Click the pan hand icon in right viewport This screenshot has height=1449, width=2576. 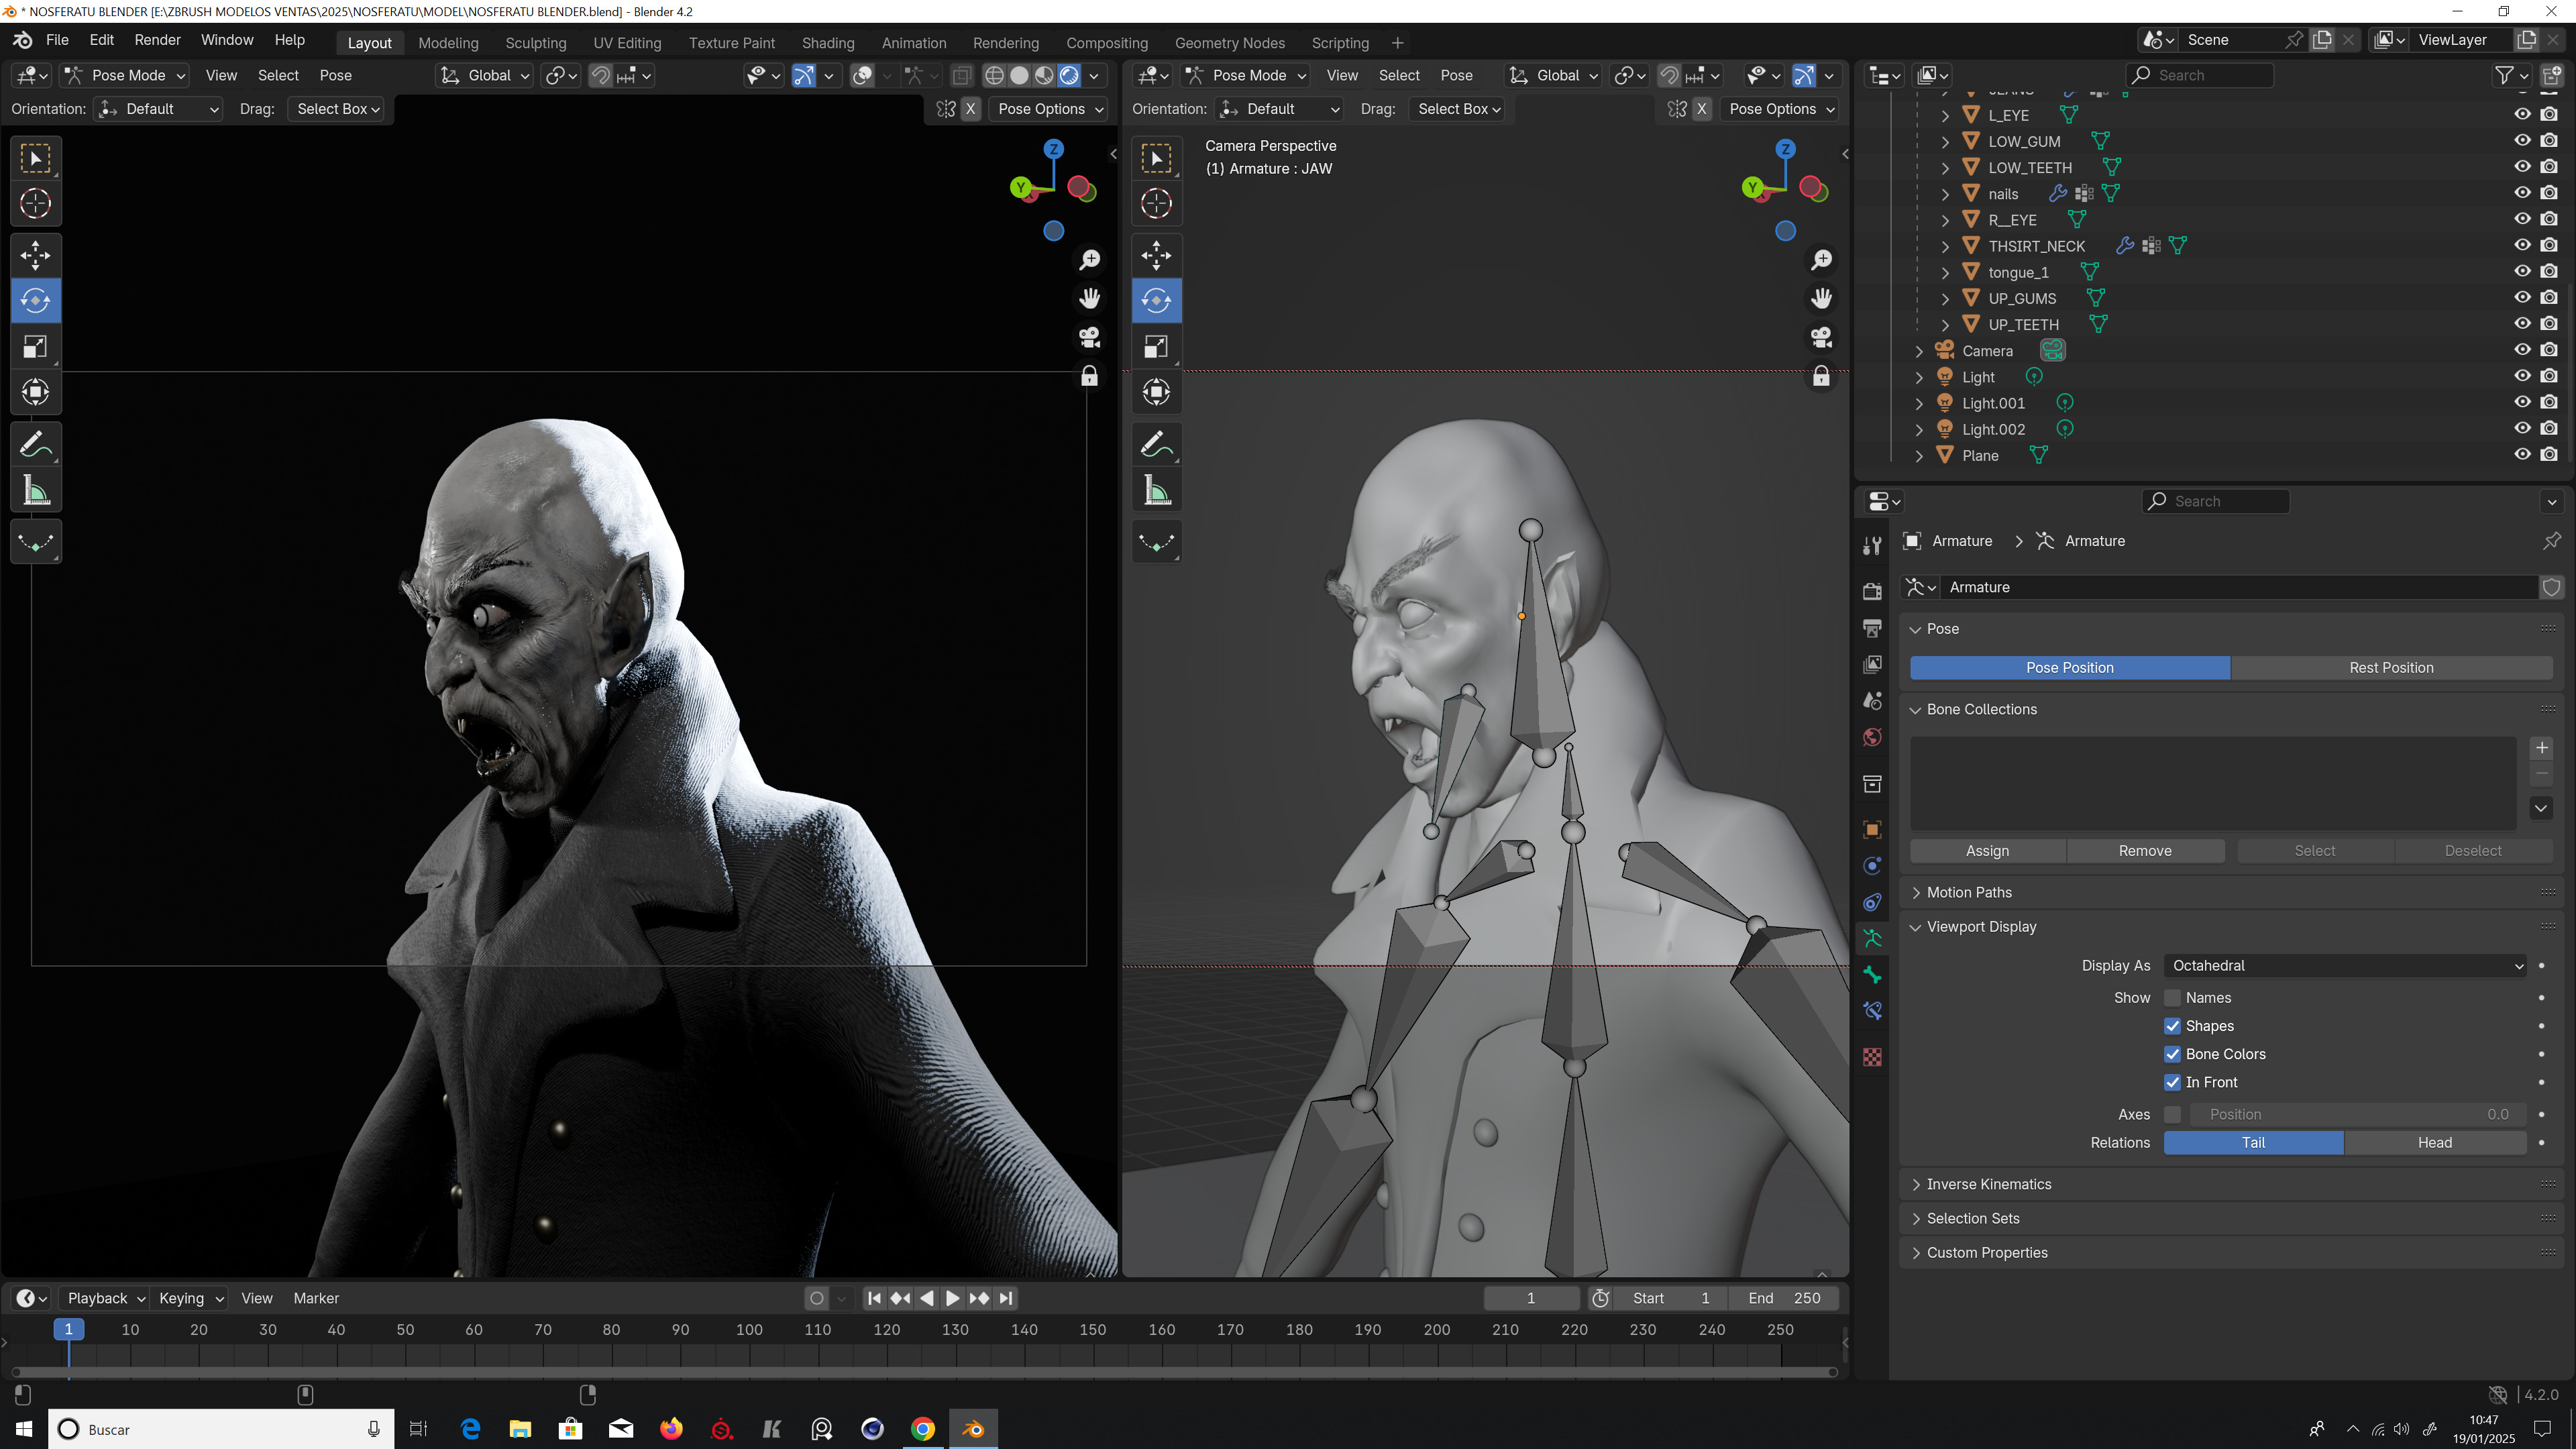tap(1822, 298)
